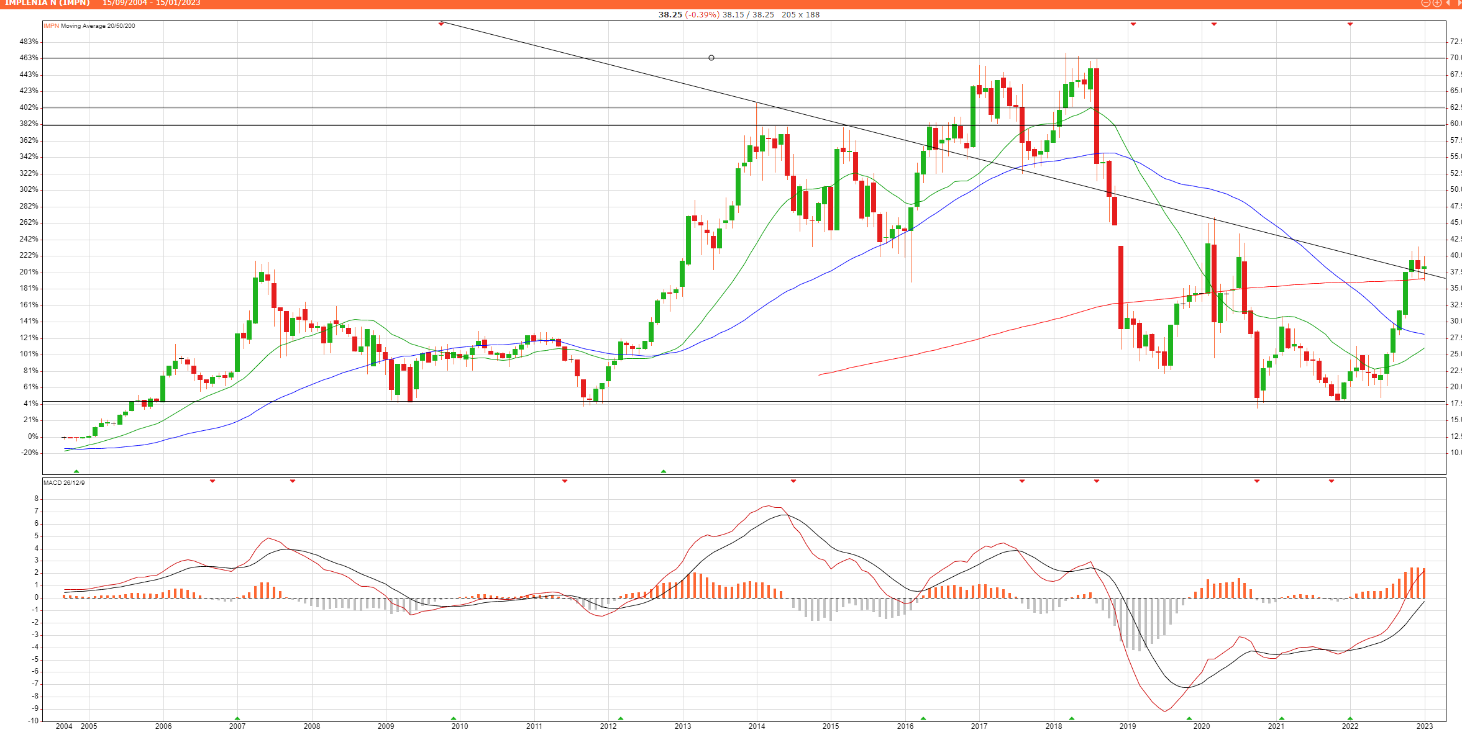Click the 0% label on the percent axis
The height and width of the screenshot is (732, 1462).
(x=33, y=436)
